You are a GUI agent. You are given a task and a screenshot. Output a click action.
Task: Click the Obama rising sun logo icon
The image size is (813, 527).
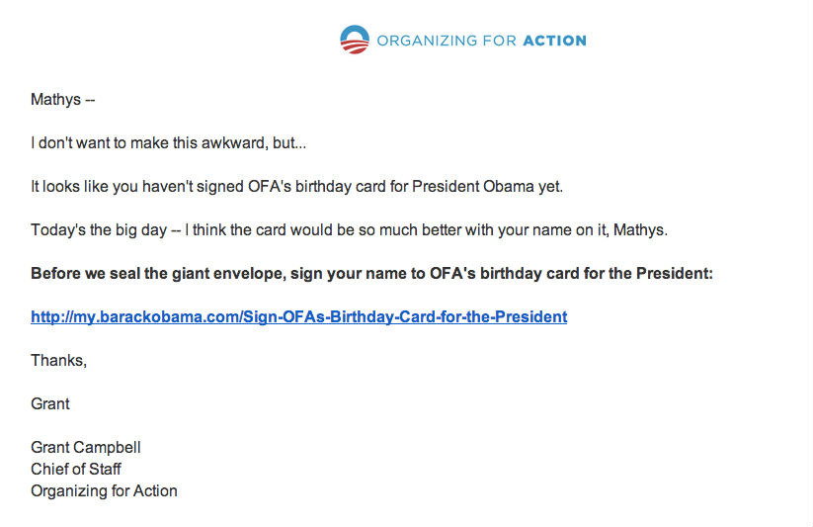tap(354, 41)
